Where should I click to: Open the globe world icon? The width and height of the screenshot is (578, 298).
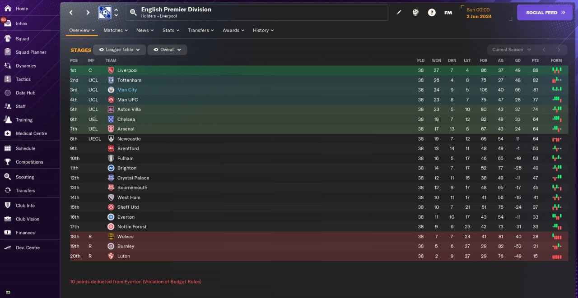415,13
